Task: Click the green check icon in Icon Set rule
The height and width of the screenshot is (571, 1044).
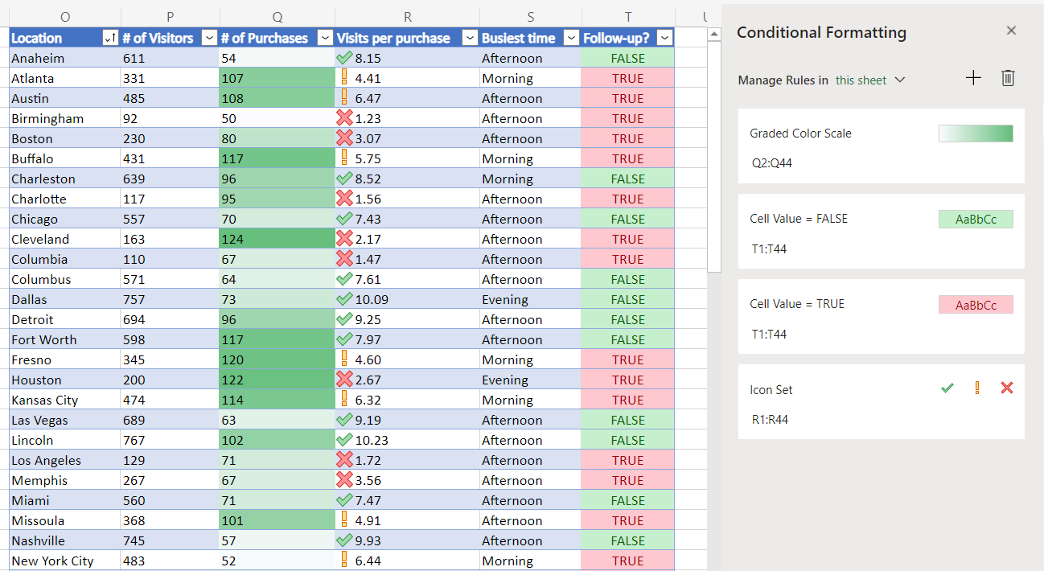Action: [x=947, y=388]
